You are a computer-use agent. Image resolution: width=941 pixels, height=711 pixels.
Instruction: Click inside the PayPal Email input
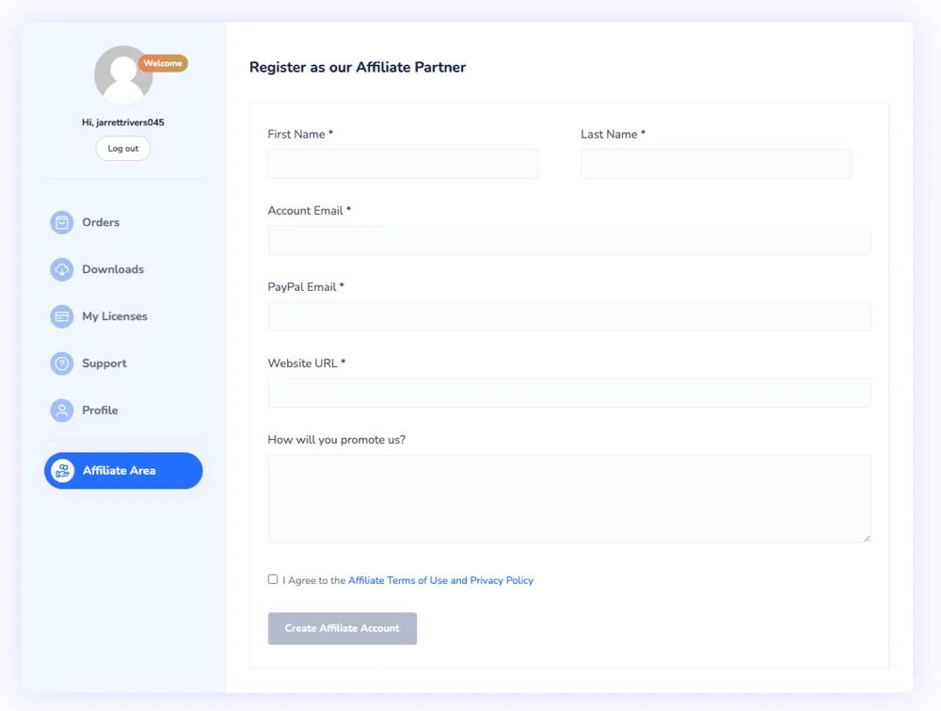(569, 316)
